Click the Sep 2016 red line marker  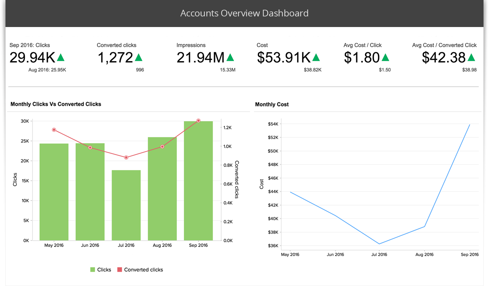198,121
